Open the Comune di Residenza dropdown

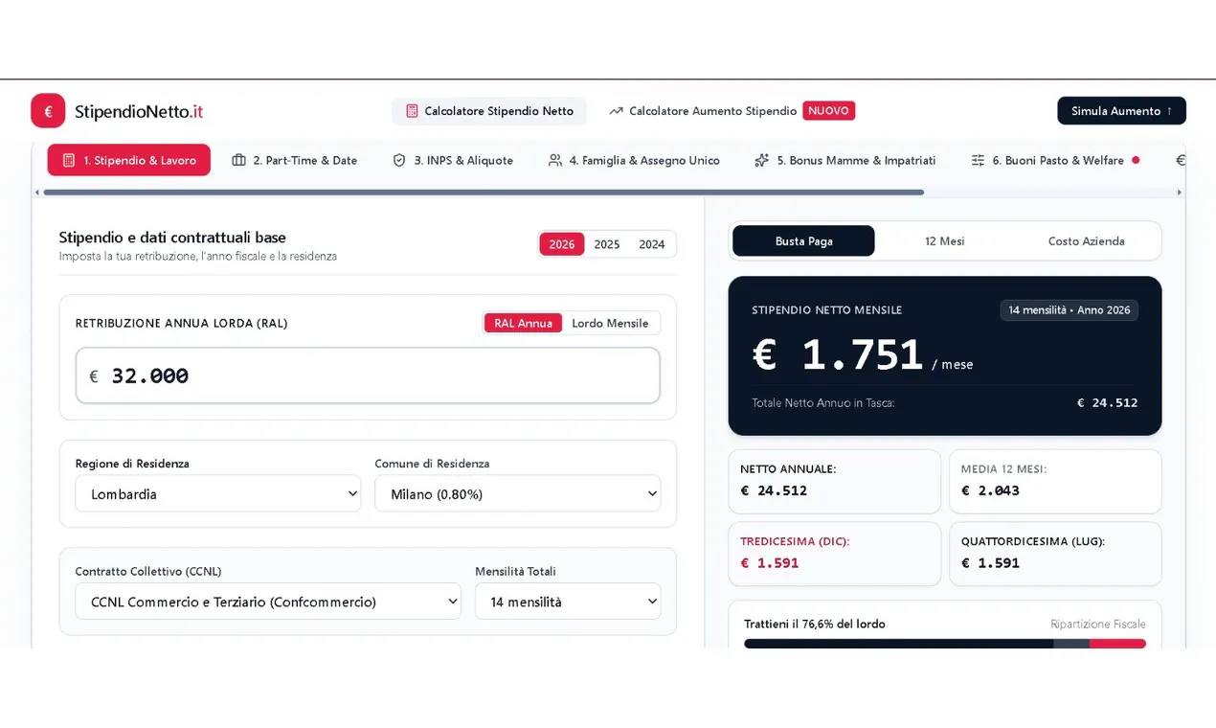pos(517,494)
